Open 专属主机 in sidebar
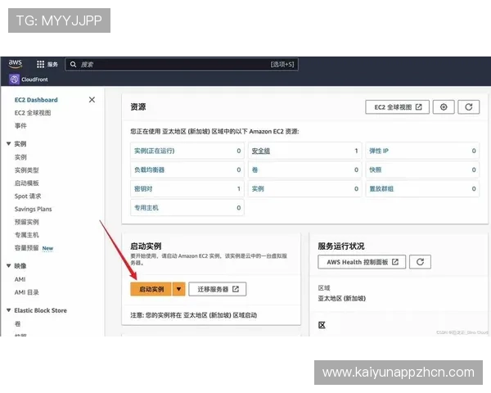The image size is (491, 393). [x=27, y=235]
